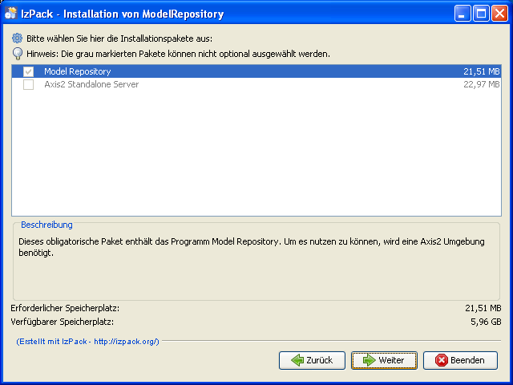Screen dimensions: 513x385
Task: Click the Beschreibung description text
Action: tap(251, 247)
